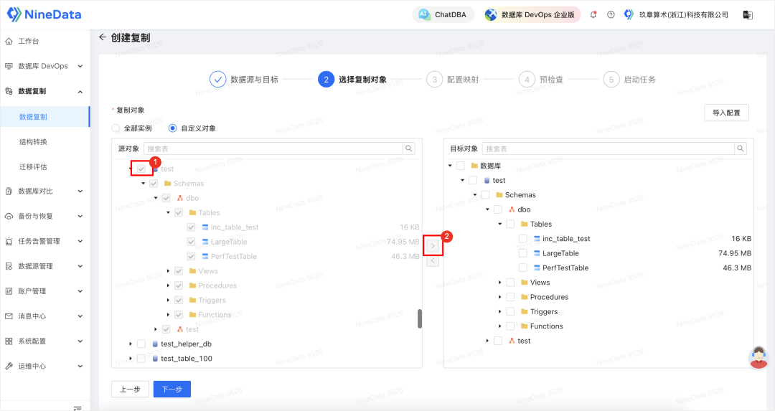Click the 目标对象 search magnifier icon
This screenshot has height=411, width=775.
click(741, 148)
